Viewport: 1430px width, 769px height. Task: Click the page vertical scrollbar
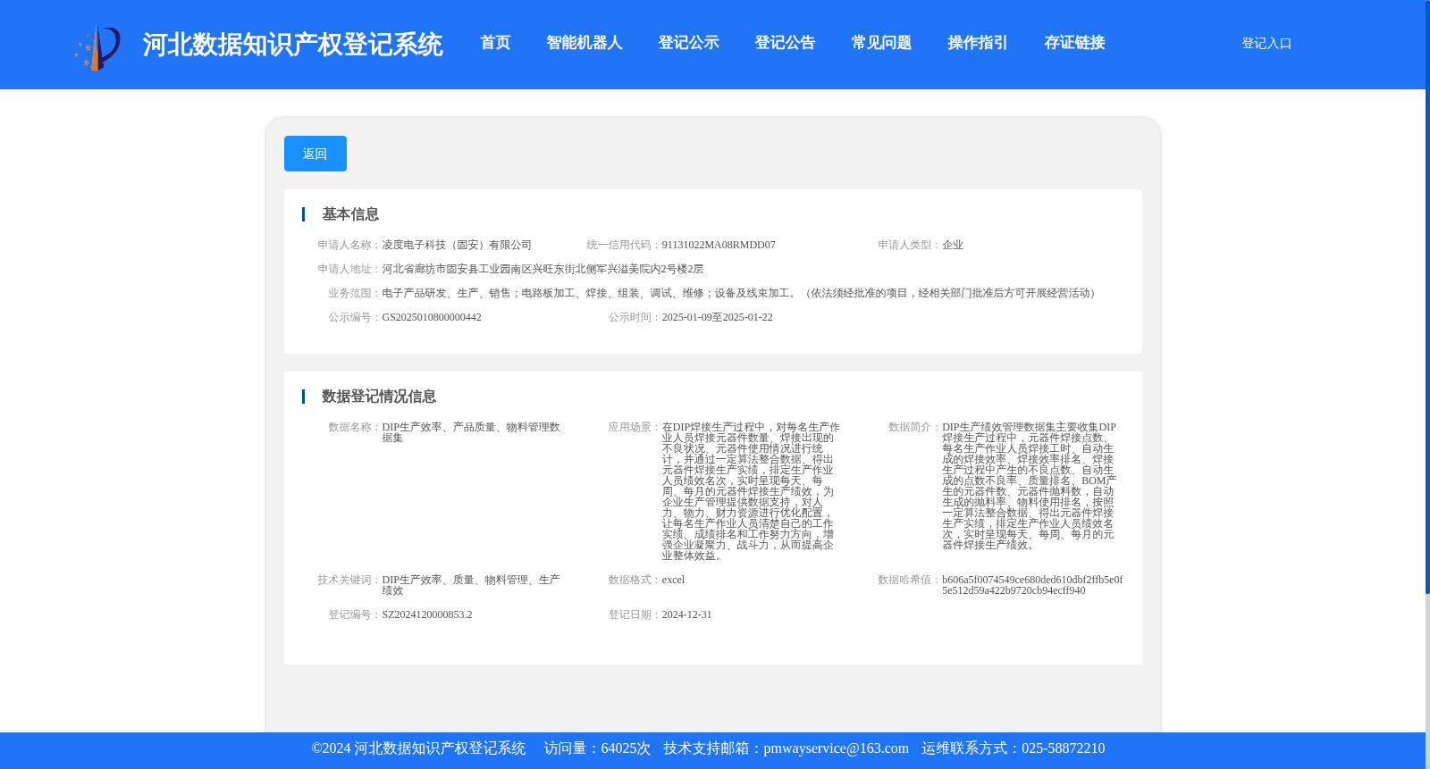tap(1427, 297)
